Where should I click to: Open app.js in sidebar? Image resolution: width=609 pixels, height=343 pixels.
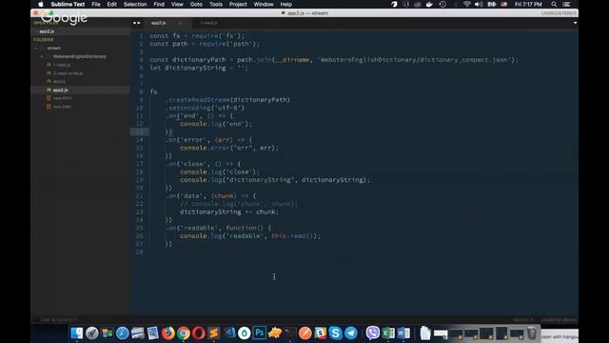tap(59, 81)
